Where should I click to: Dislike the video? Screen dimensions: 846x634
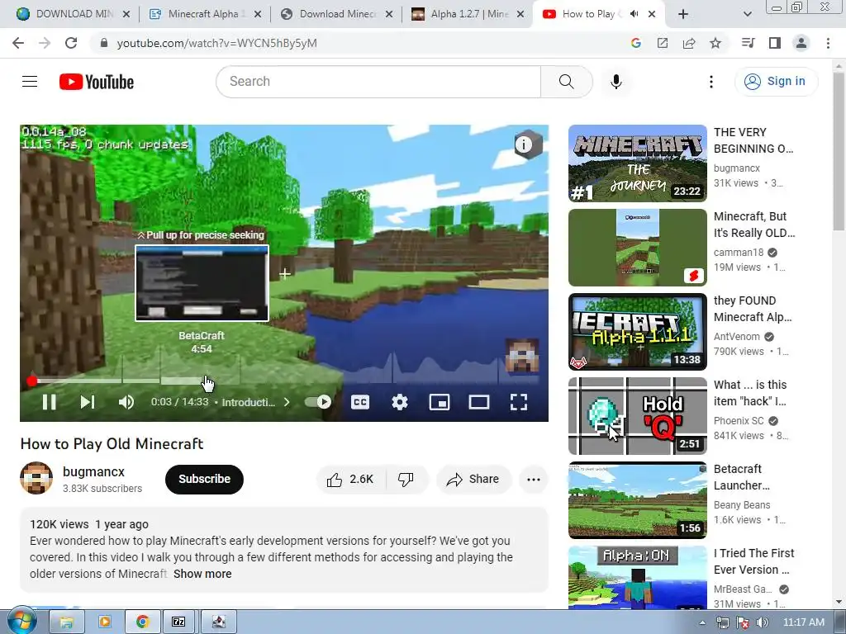[406, 480]
